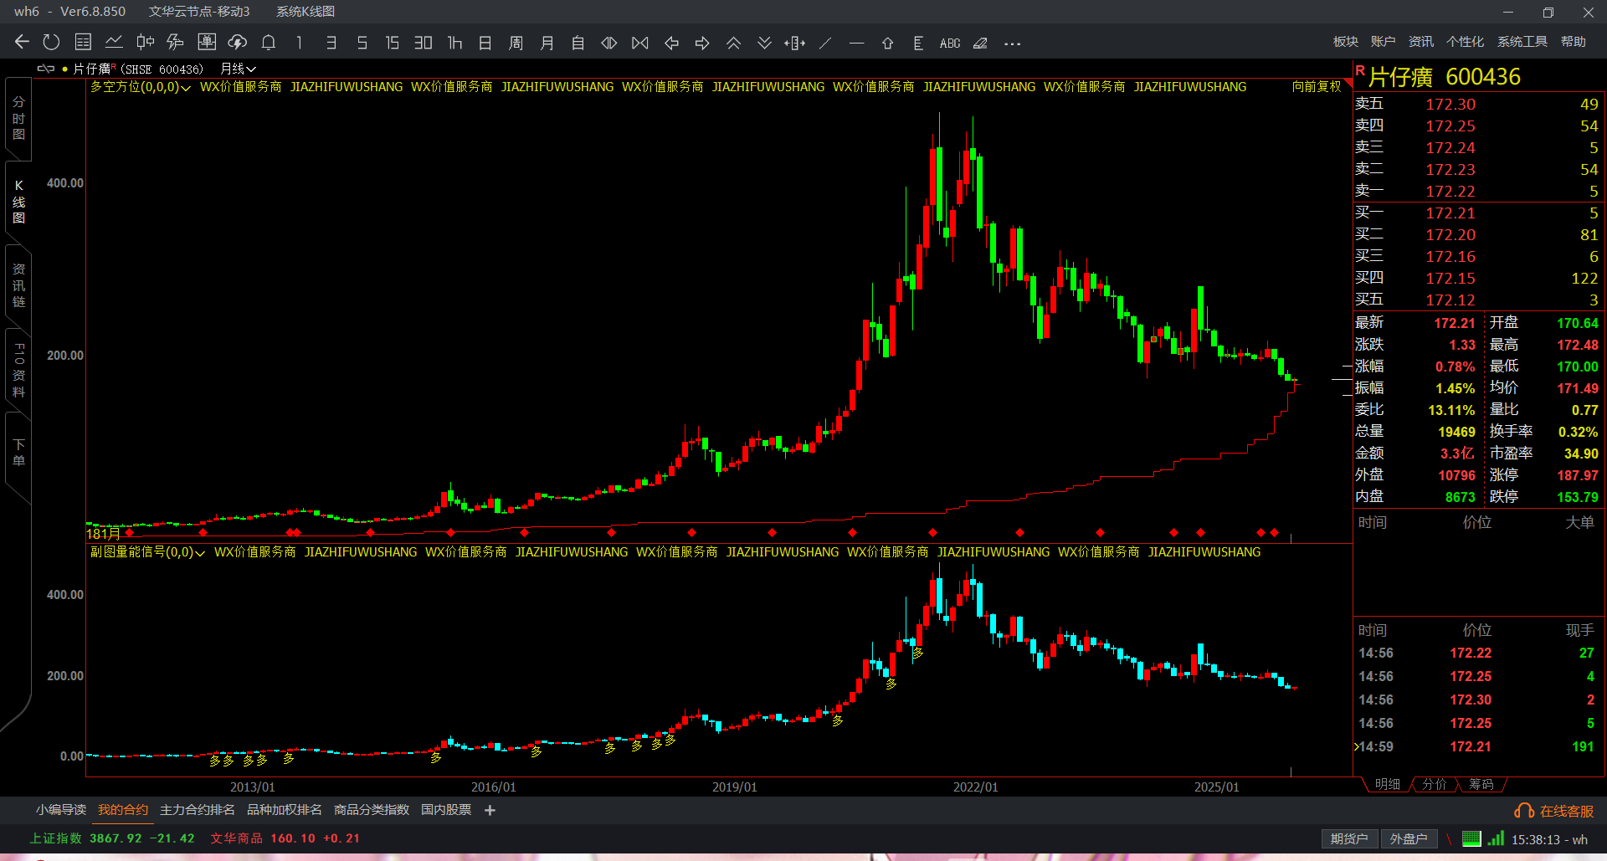Switch to weekly (周) K-line period
The image size is (1607, 861).
coord(516,43)
